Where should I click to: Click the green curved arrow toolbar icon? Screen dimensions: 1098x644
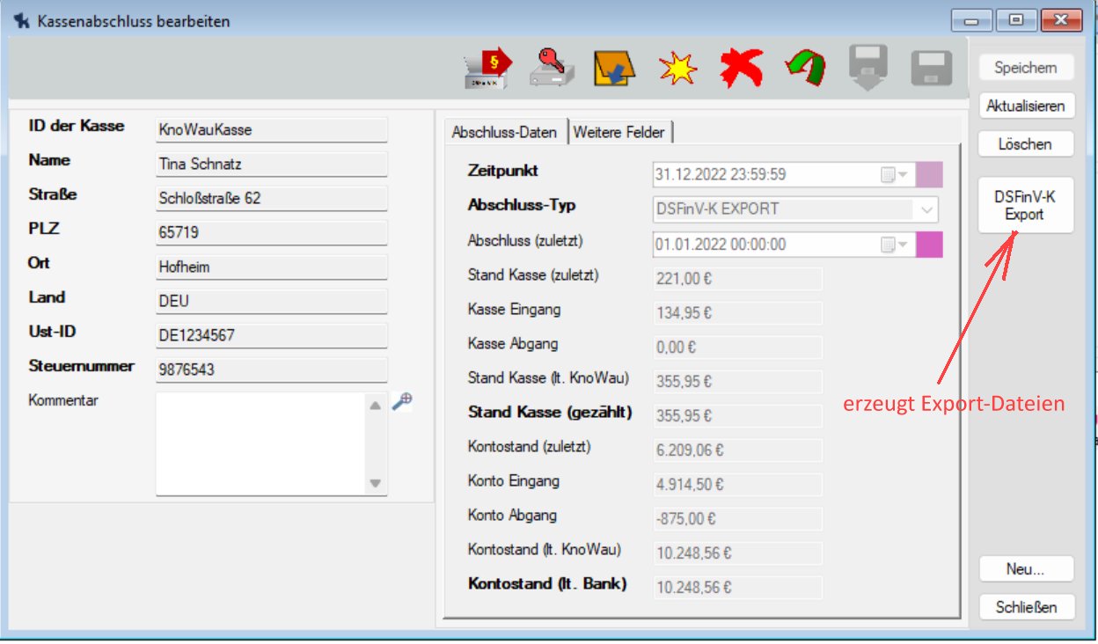coord(804,68)
